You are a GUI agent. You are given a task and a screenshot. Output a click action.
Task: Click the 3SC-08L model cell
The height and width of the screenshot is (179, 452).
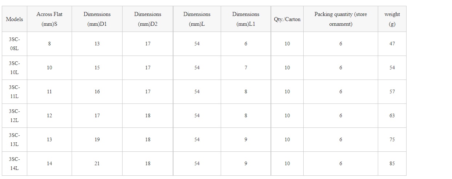[15, 44]
